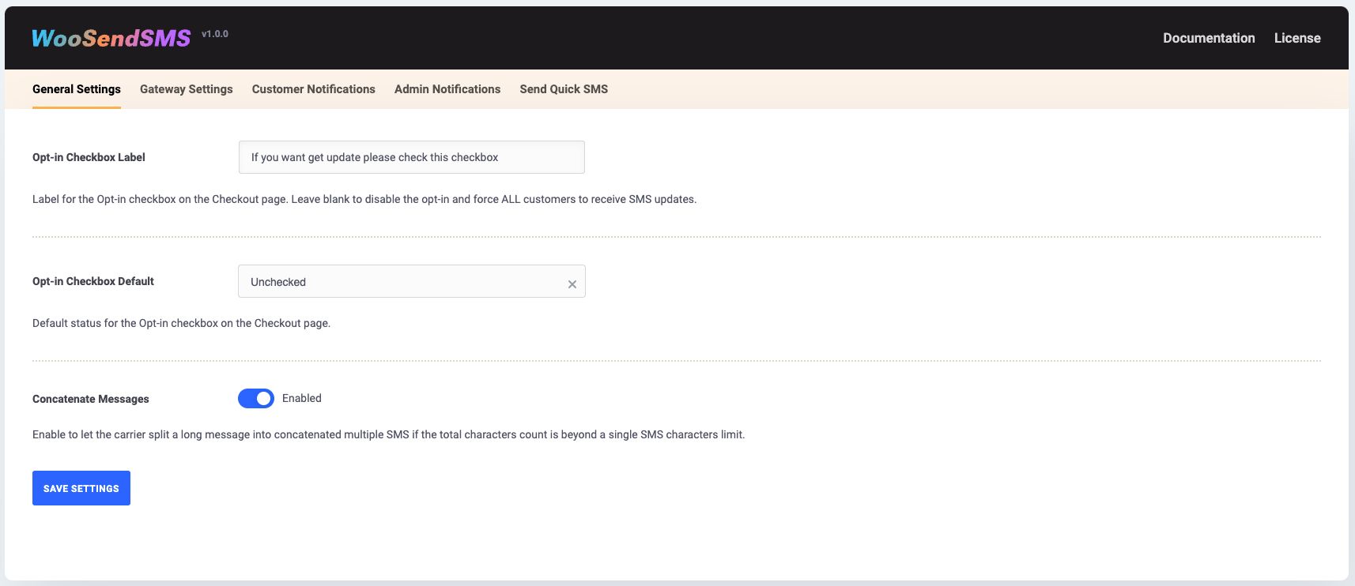Open the License link
1355x586 pixels.
[1296, 38]
